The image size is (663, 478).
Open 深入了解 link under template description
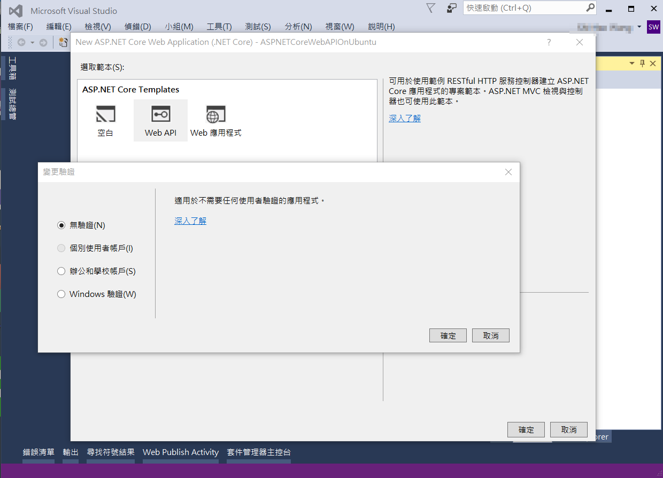pyautogui.click(x=405, y=118)
